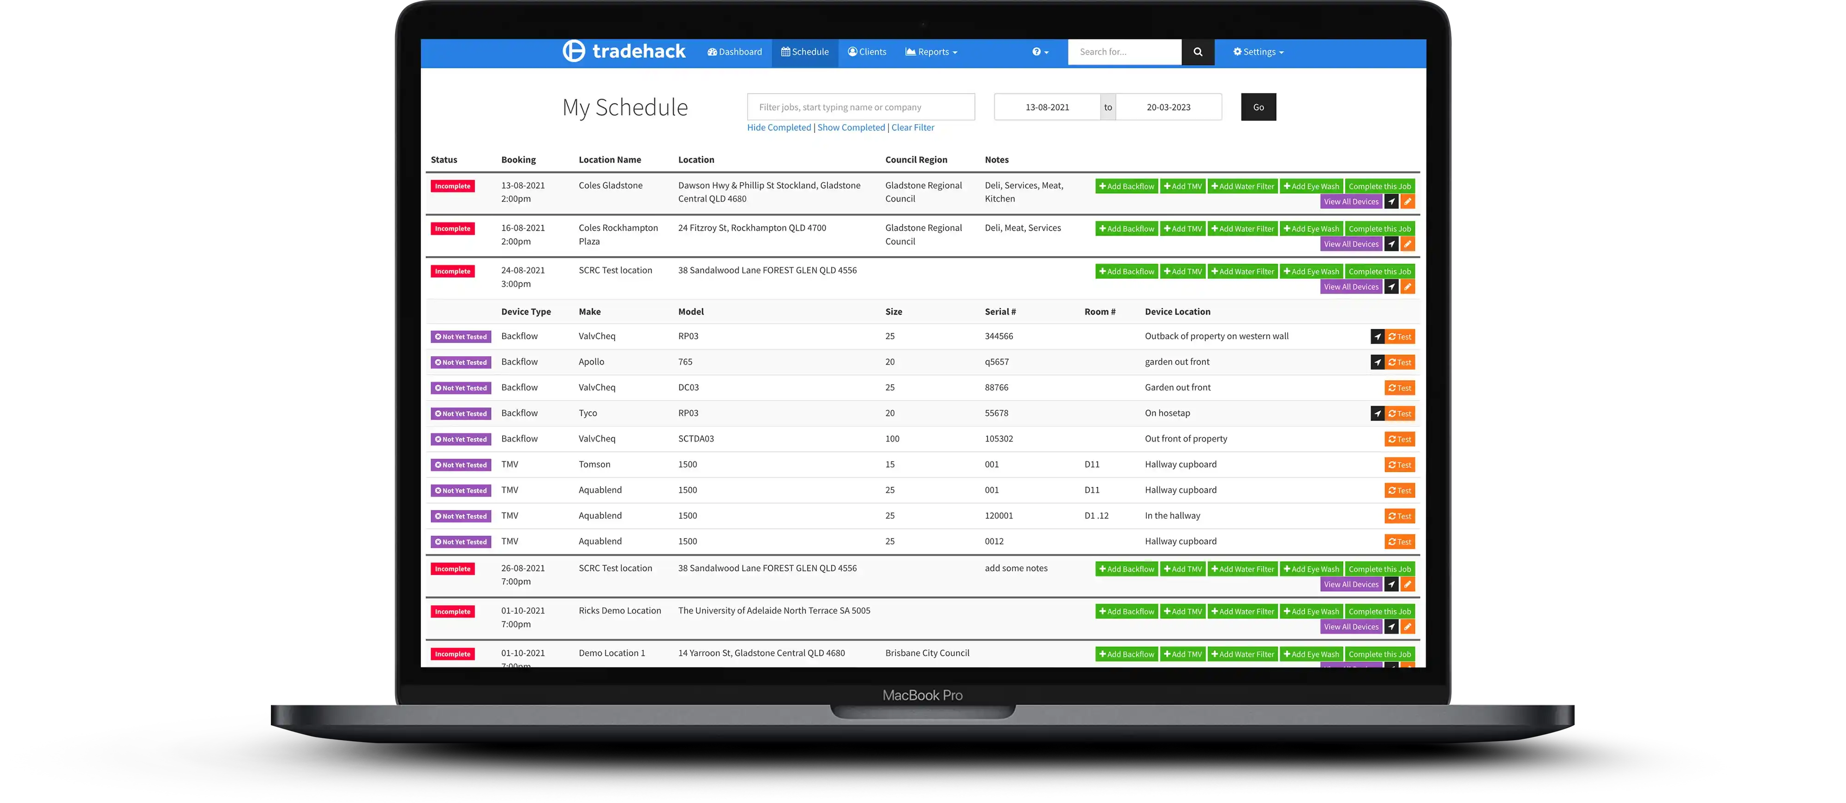Click navigate arrow for ValvCheq RP03 device
1846x803 pixels.
[x=1377, y=337]
